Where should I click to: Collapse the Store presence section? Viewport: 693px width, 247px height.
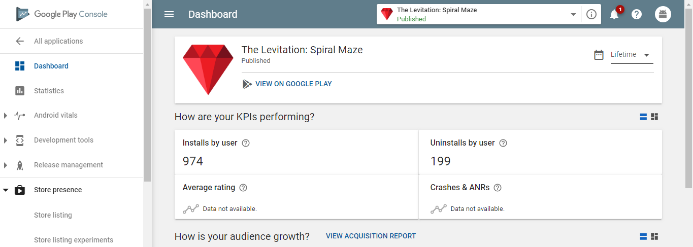click(x=6, y=190)
